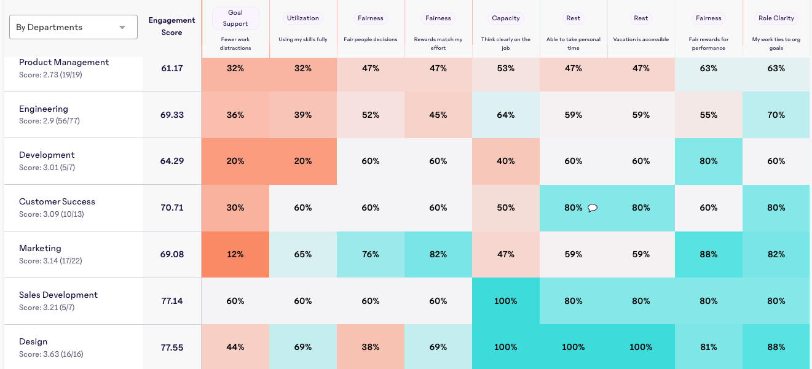Click the 'Vacation is accessible' column header

(x=641, y=39)
